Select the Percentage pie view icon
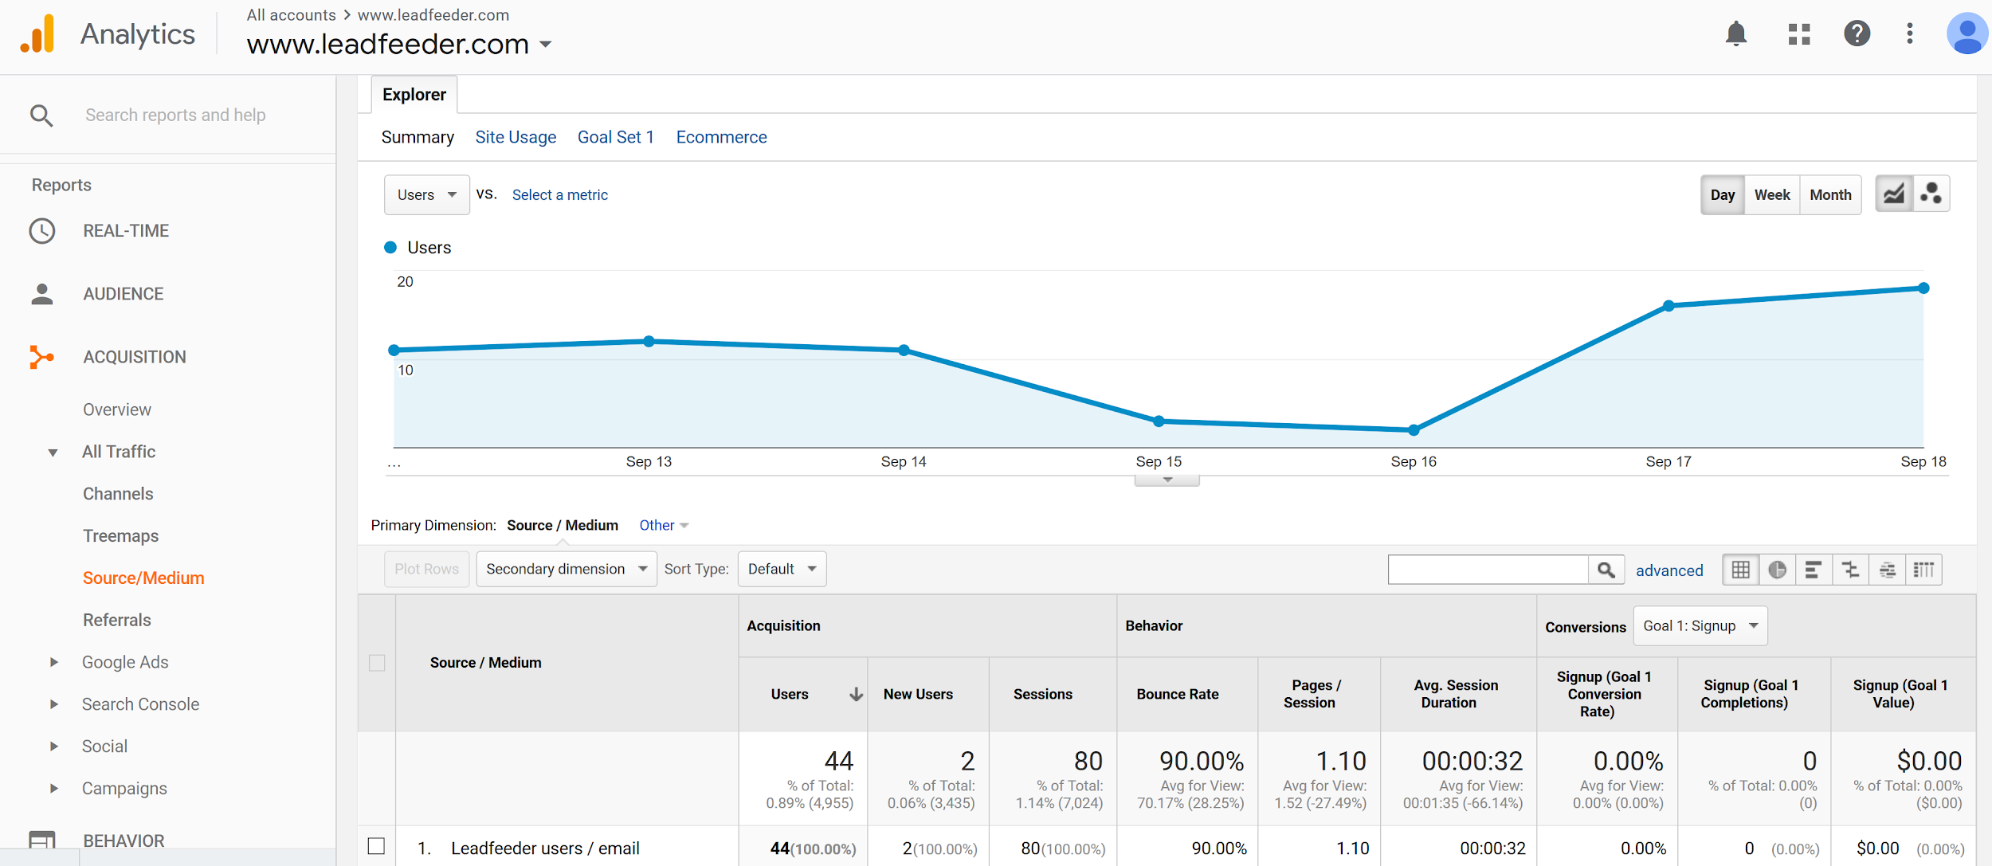This screenshot has height=866, width=1992. tap(1778, 570)
